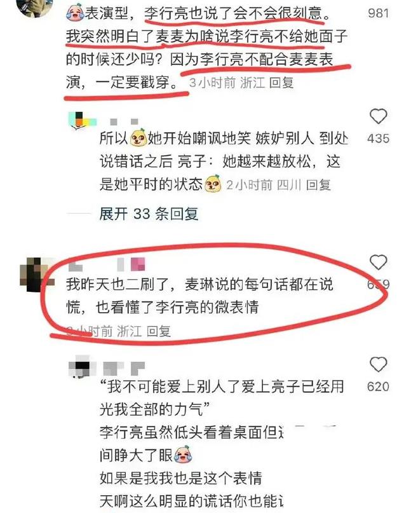The height and width of the screenshot is (513, 404).
Task: Tap 回复 under the 3小时前 浙江 comment
Action: pos(281,83)
